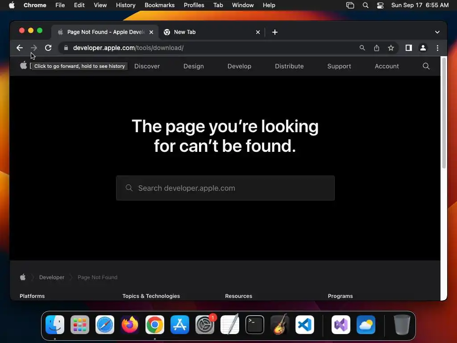
Task: Reload the current page
Action: [x=48, y=48]
